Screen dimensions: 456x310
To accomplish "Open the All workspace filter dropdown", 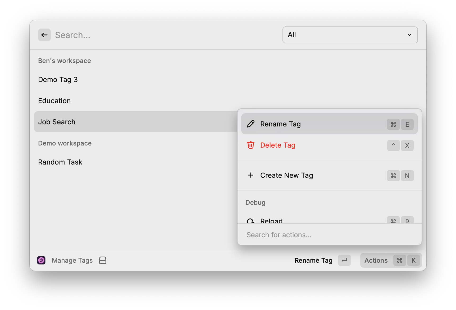I will 350,35.
